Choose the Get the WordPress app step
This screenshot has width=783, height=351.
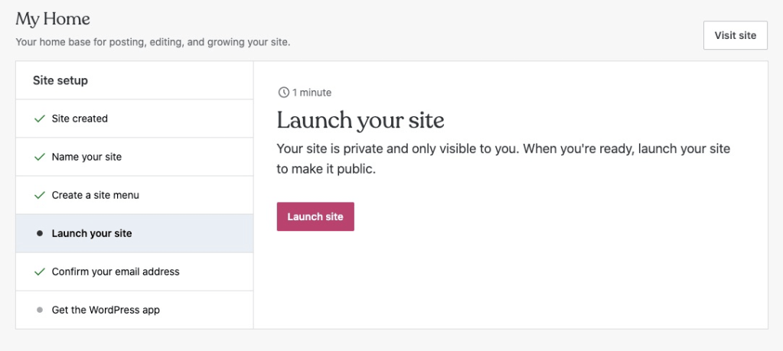[x=106, y=310]
